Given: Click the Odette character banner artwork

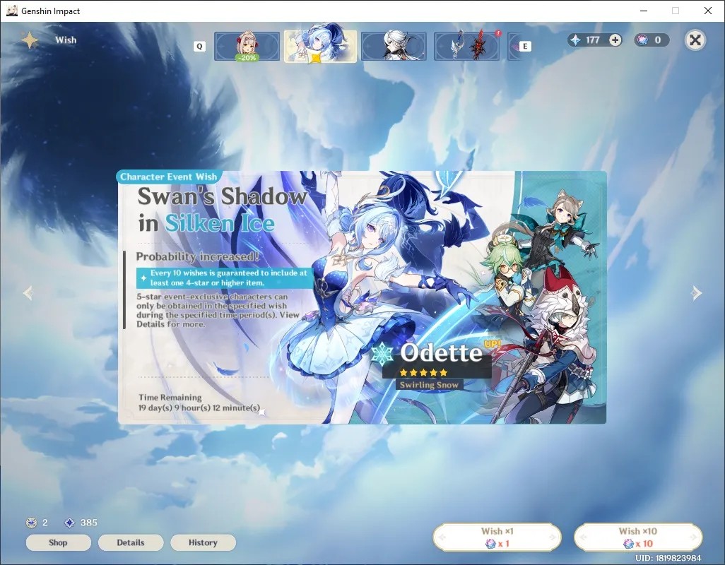Looking at the screenshot, I should tap(362, 297).
